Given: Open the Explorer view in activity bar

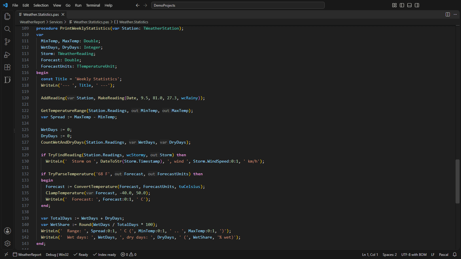Looking at the screenshot, I should coord(7,16).
